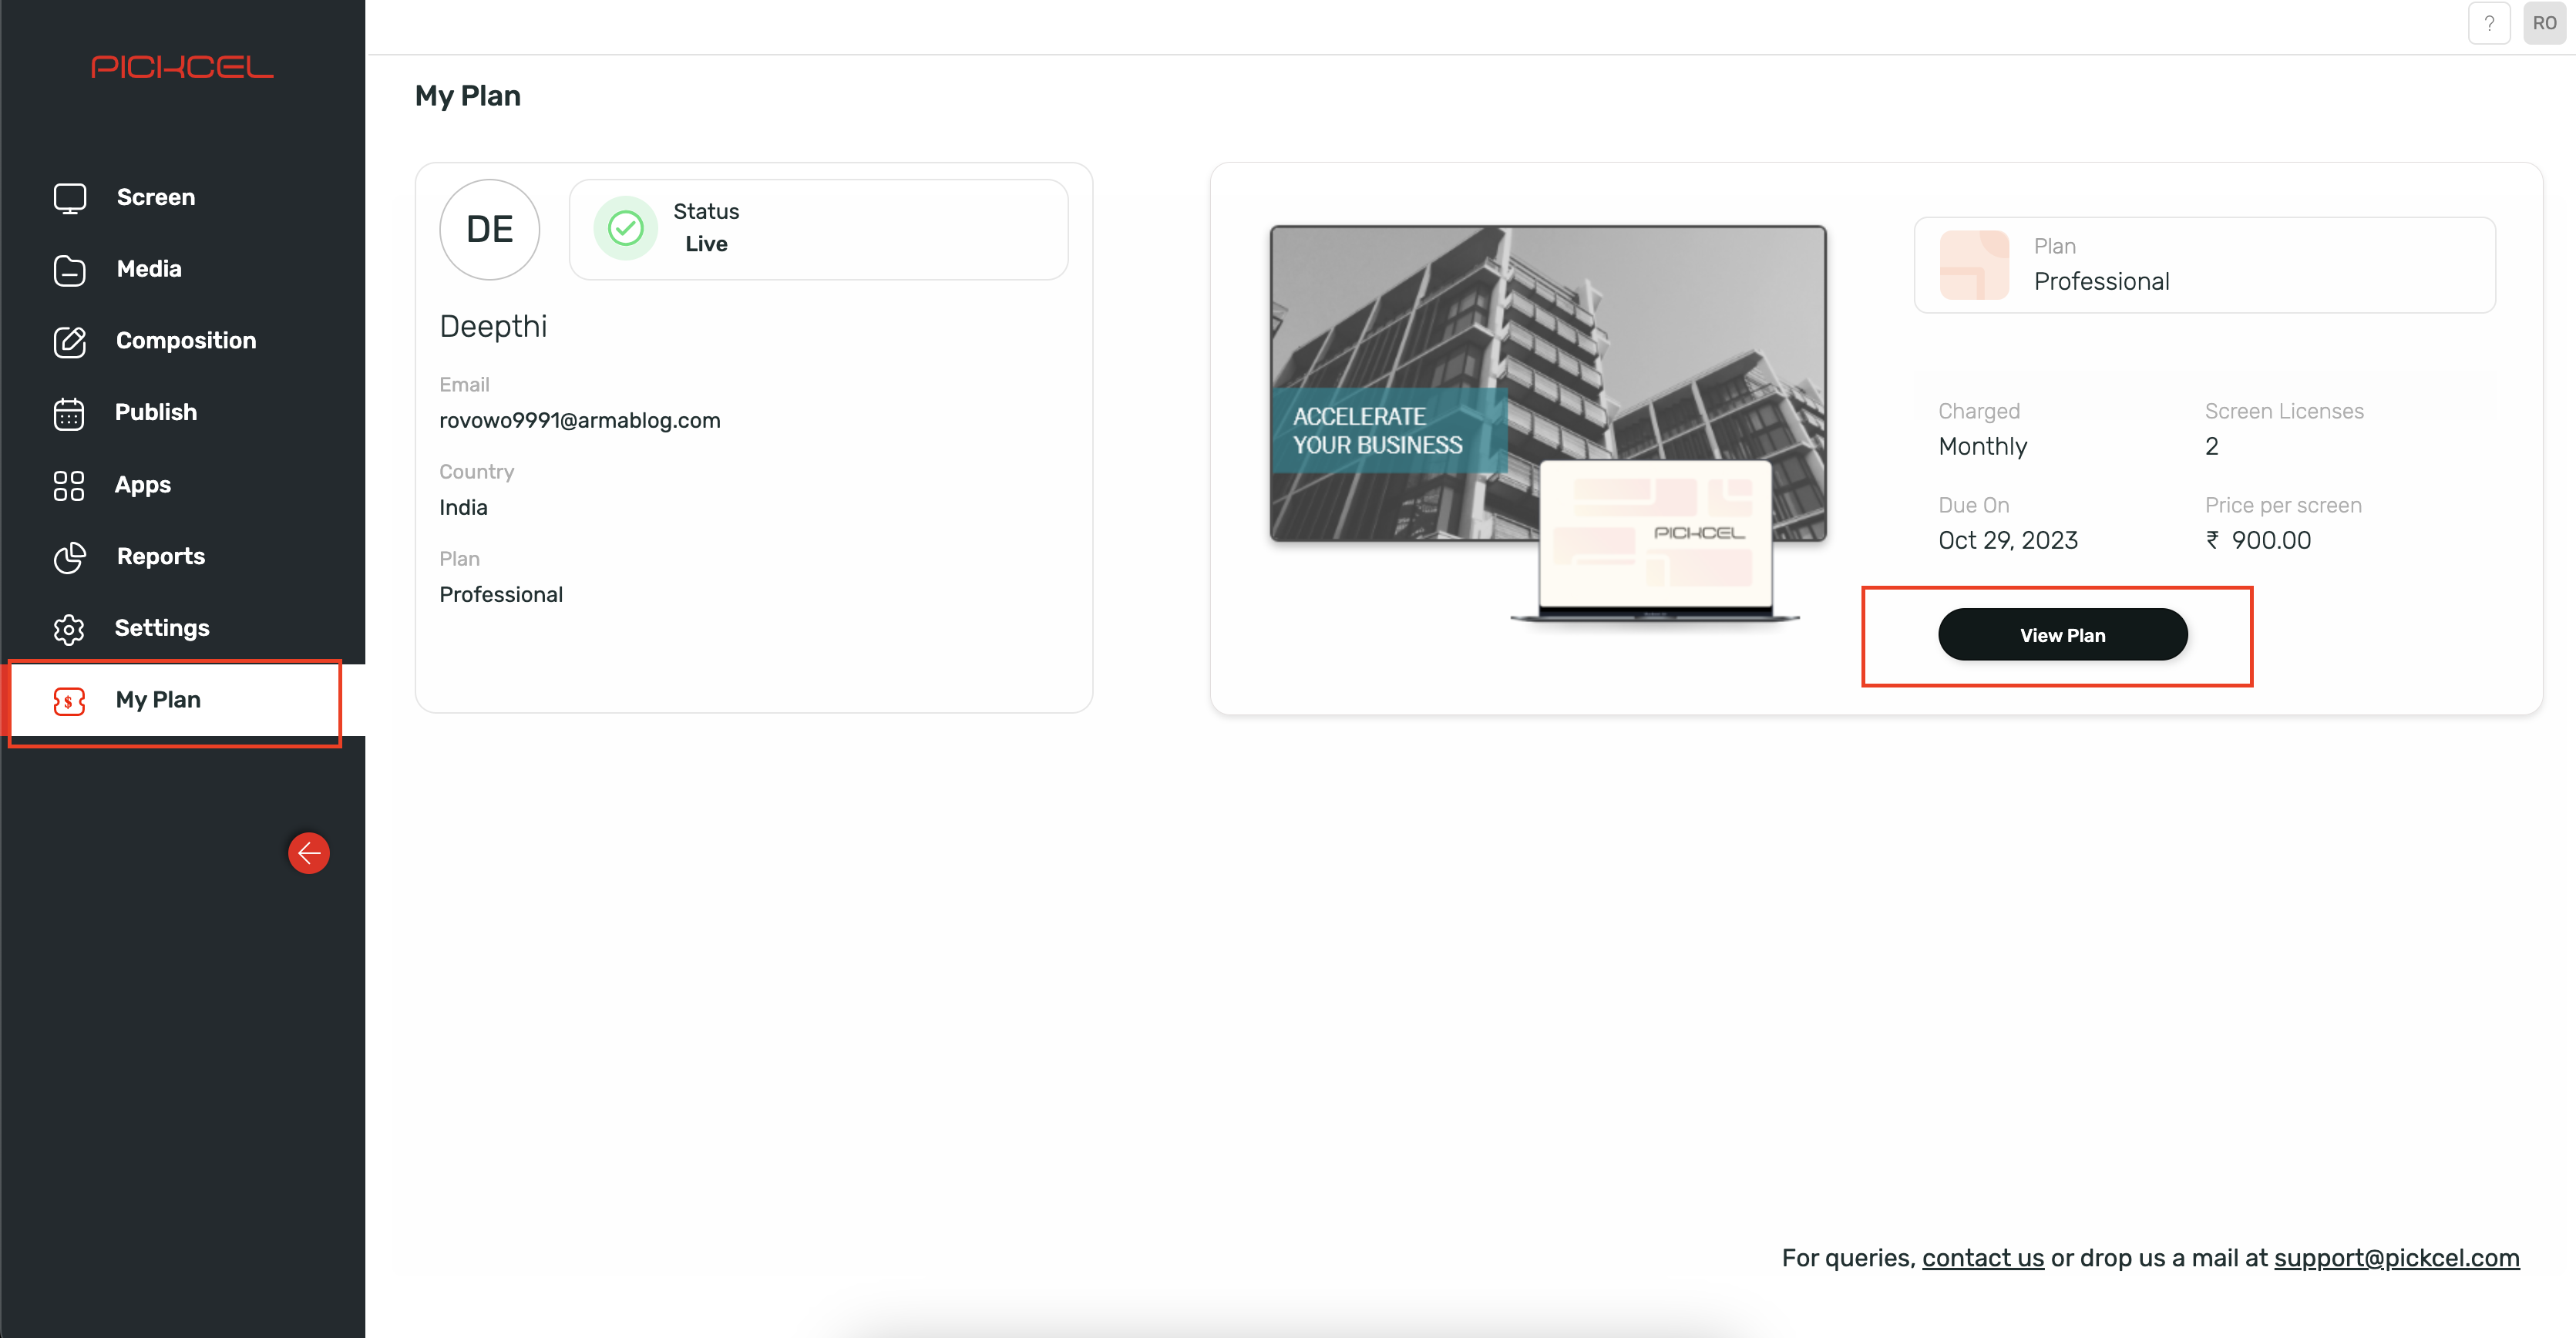The height and width of the screenshot is (1338, 2576).
Task: Click the green Live status checkmark icon
Action: [626, 228]
